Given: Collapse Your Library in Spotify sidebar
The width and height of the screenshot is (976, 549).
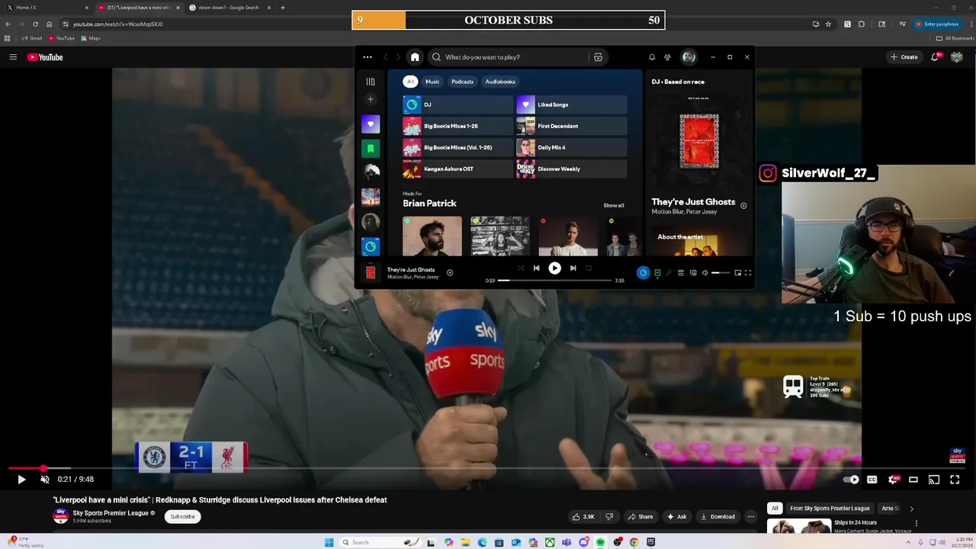Looking at the screenshot, I should [x=371, y=82].
